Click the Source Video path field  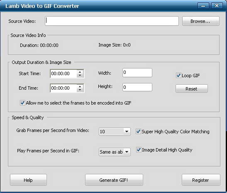click(112, 21)
